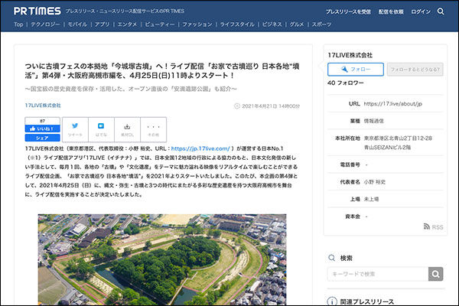Open the 17LIVE株式会社 company link under the title
459x306 pixels.
point(43,106)
